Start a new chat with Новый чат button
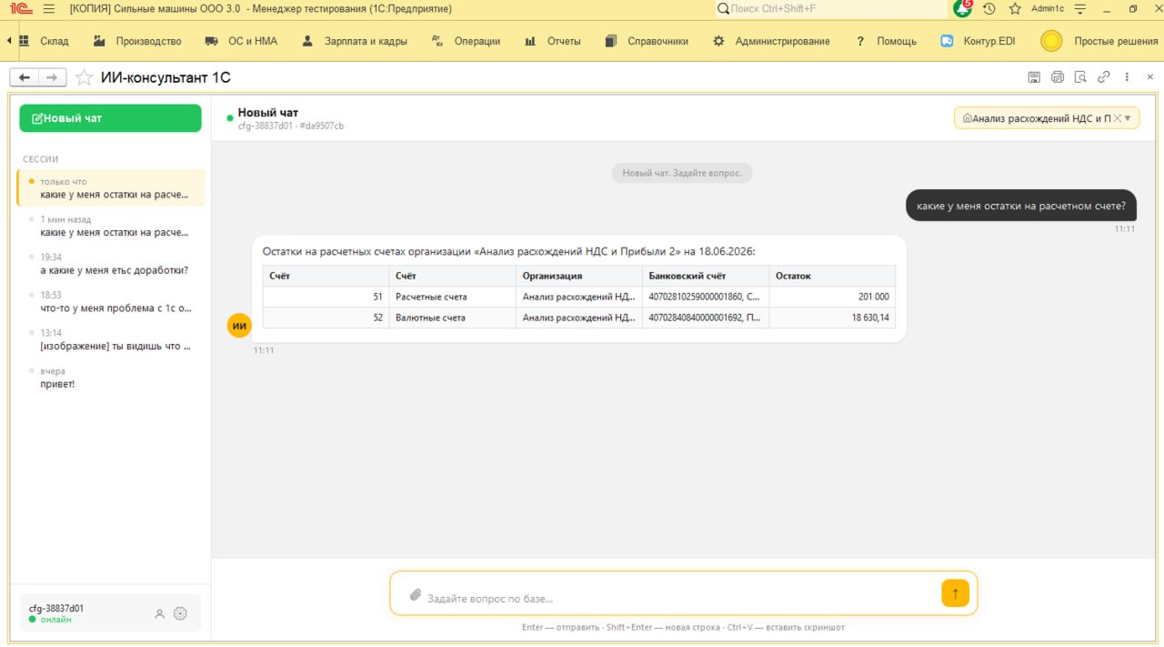 [x=110, y=118]
